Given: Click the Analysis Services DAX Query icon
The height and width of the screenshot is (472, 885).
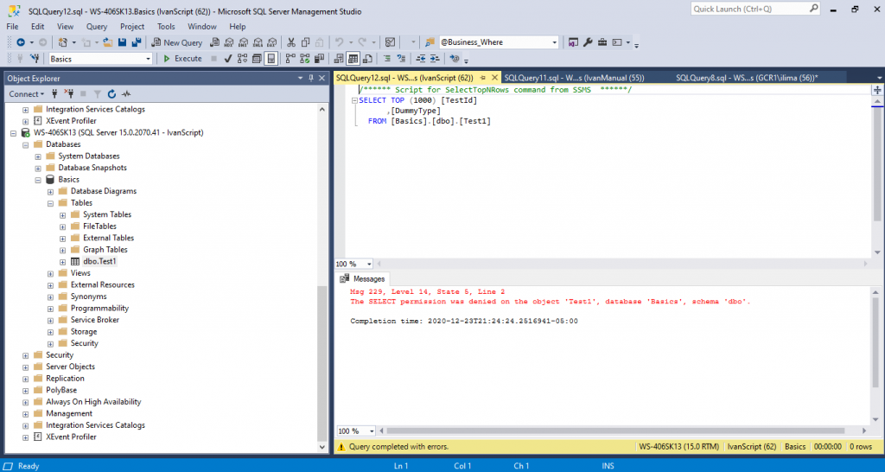Looking at the screenshot, I should tap(272, 42).
